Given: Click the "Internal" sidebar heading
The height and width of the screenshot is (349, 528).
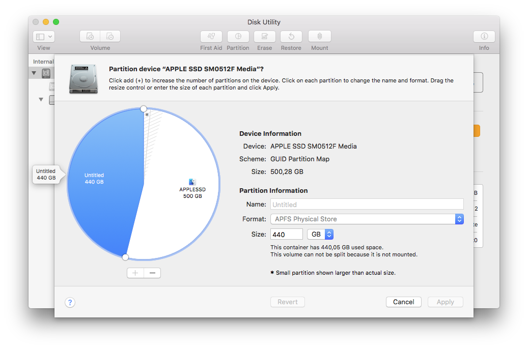Looking at the screenshot, I should [x=43, y=62].
